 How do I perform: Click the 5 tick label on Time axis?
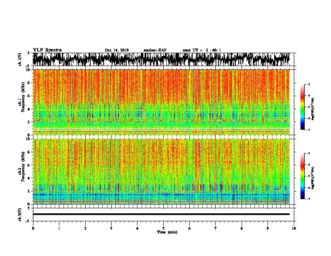coord(163,228)
